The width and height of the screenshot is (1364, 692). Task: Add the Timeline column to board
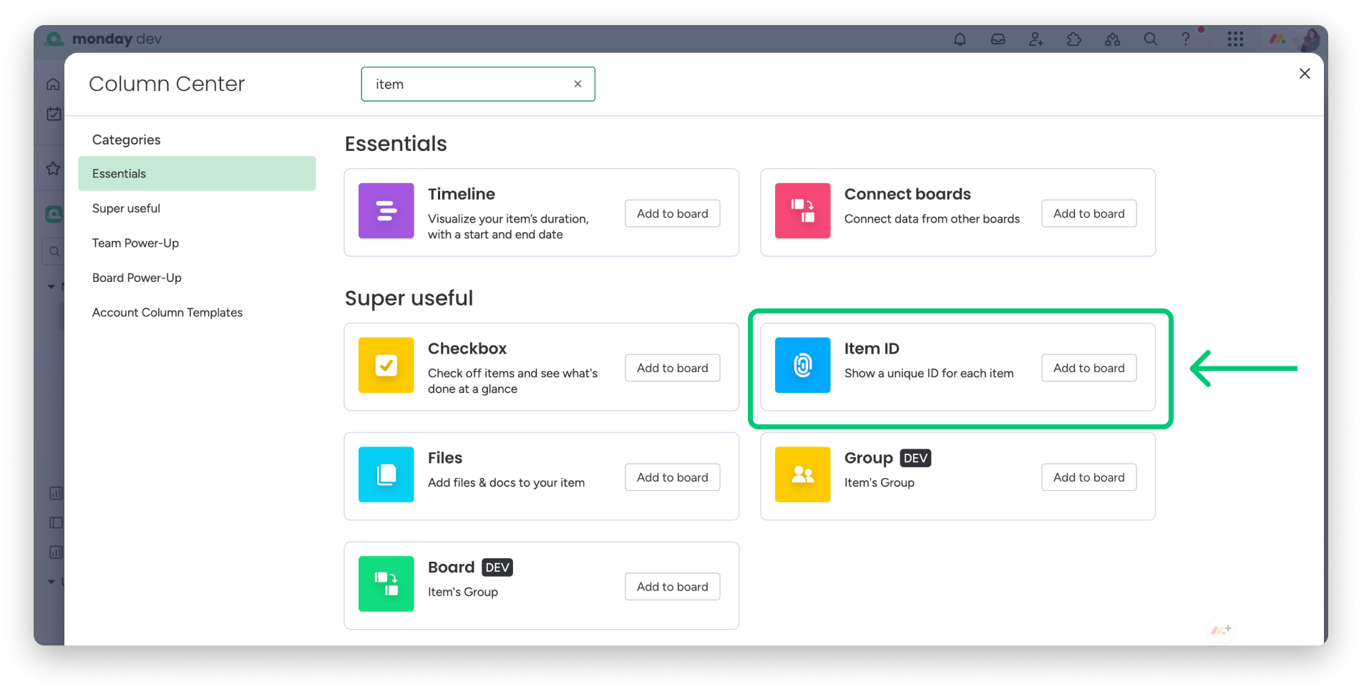click(671, 213)
